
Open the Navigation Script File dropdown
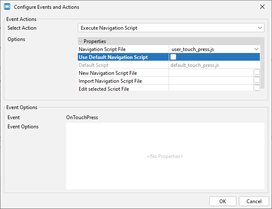(256, 49)
